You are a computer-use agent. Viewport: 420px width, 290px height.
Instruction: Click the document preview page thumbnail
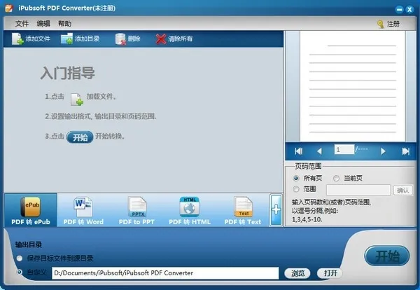pyautogui.click(x=352, y=86)
